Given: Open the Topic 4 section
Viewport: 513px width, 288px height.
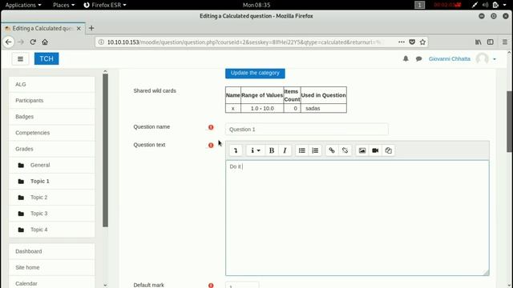Looking at the screenshot, I should (x=51, y=230).
